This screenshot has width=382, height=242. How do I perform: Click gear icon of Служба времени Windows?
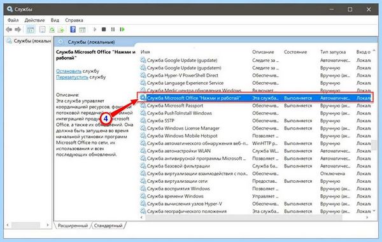tap(143, 196)
